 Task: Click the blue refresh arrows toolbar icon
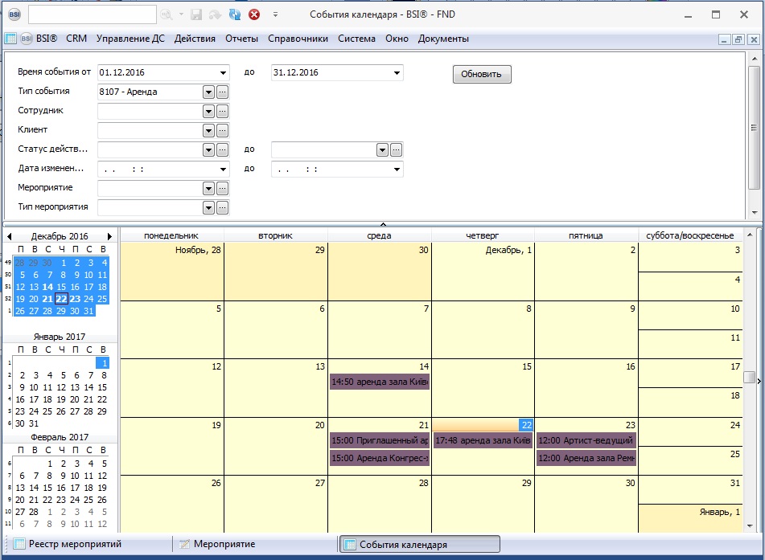click(x=234, y=14)
